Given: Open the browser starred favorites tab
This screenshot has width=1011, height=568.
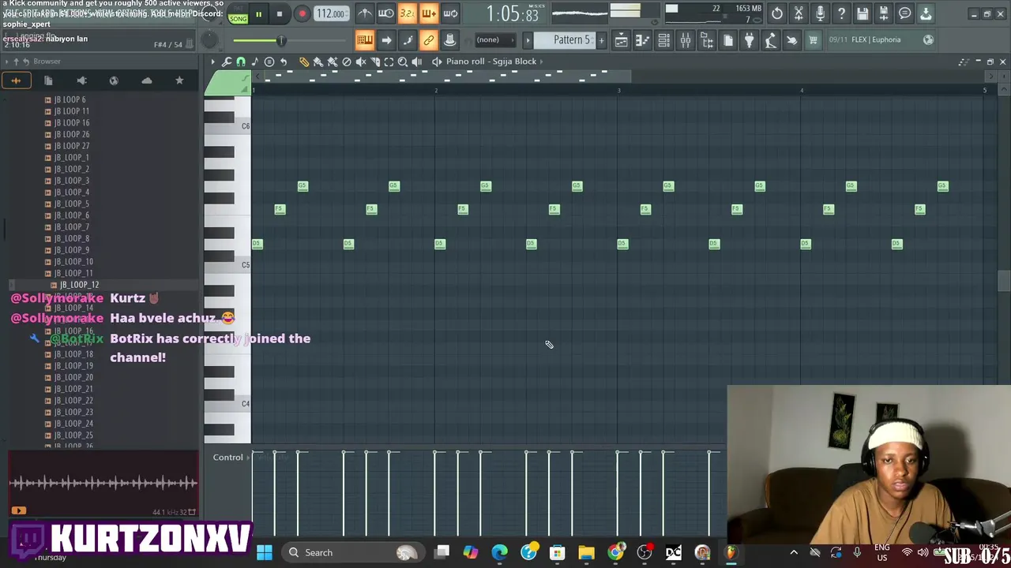Looking at the screenshot, I should (179, 80).
